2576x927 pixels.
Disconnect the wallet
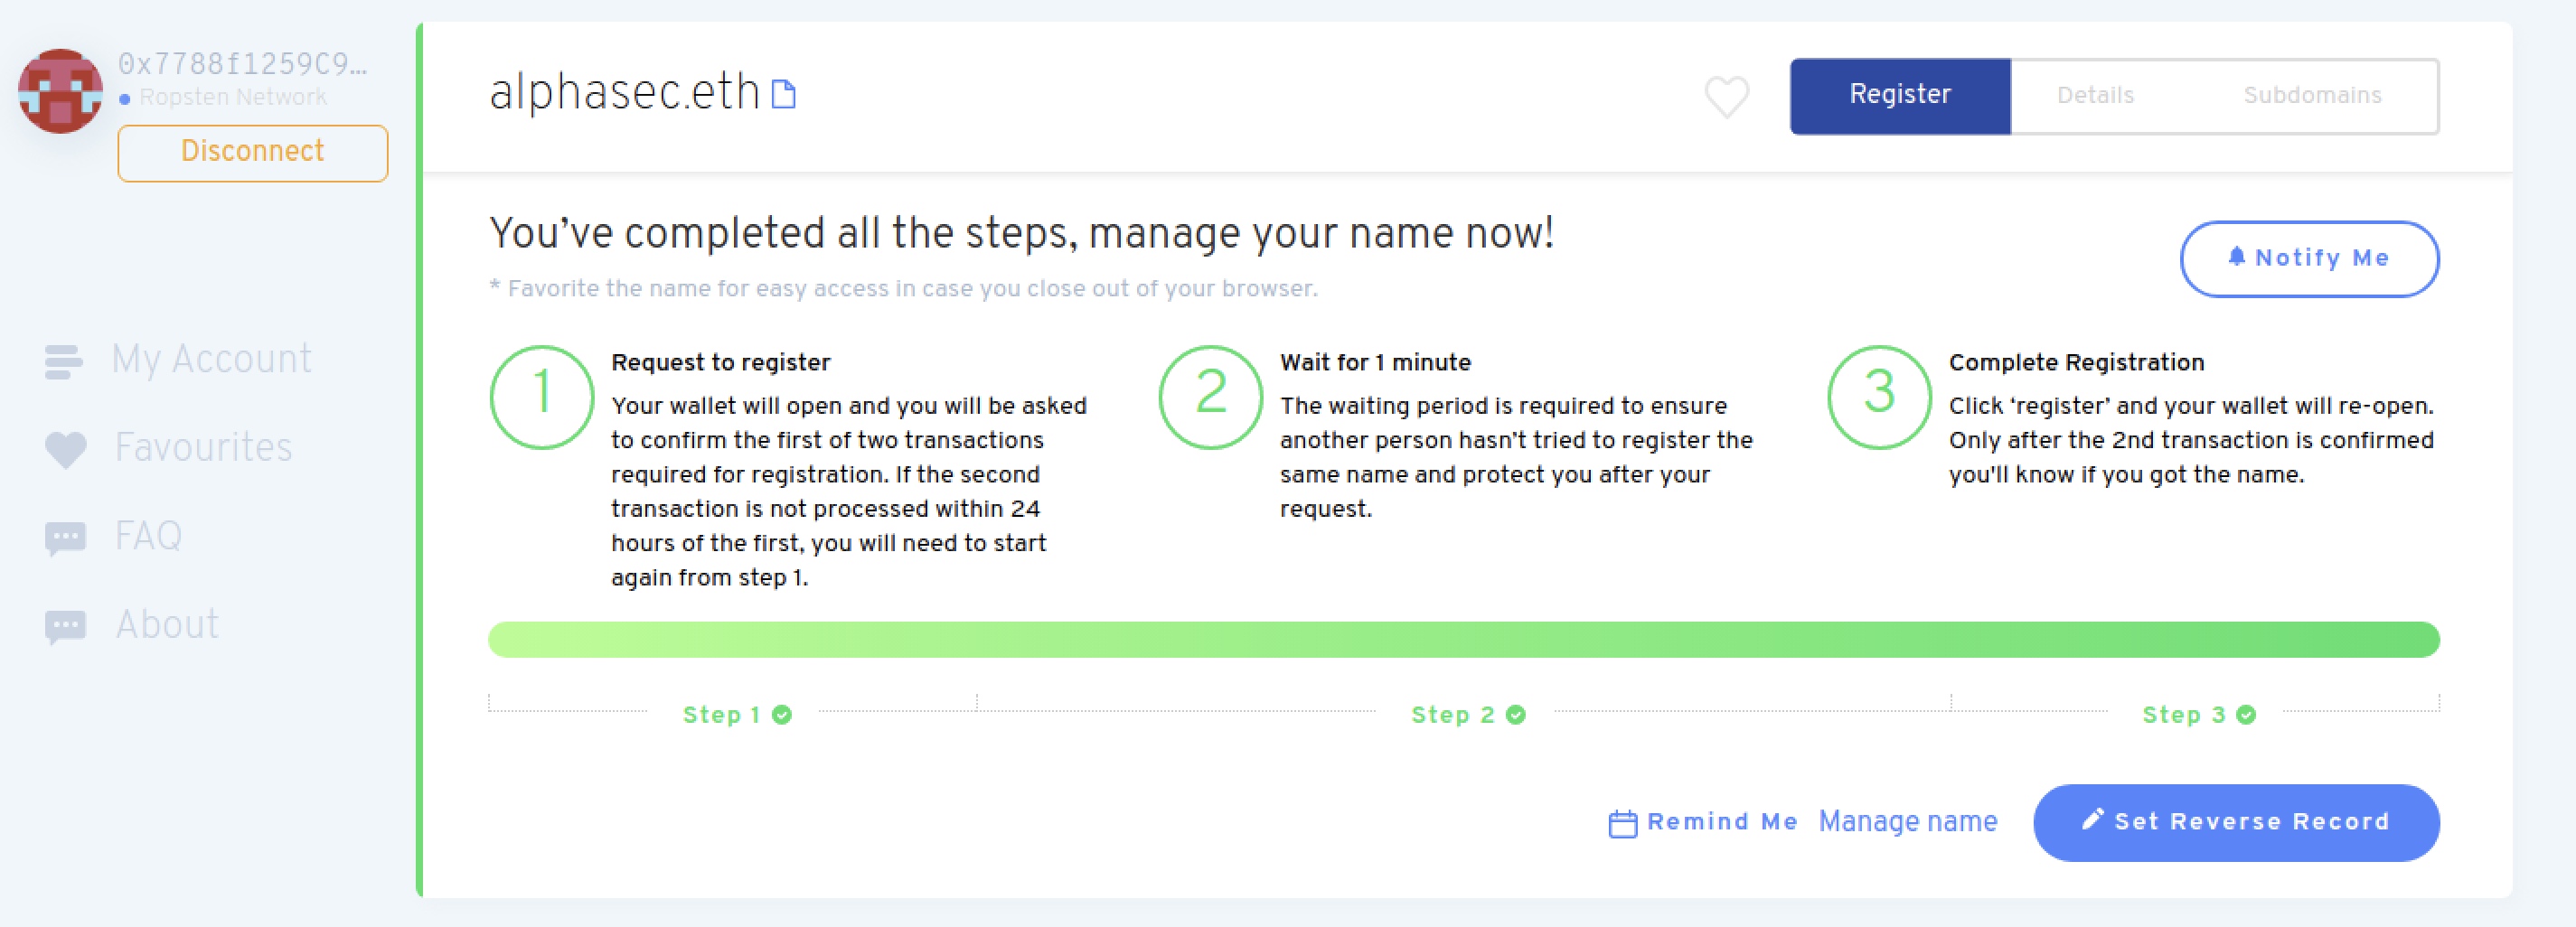(x=253, y=152)
